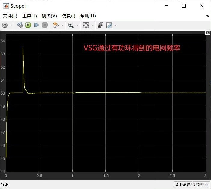Click y-axis label 50

tap(3, 93)
